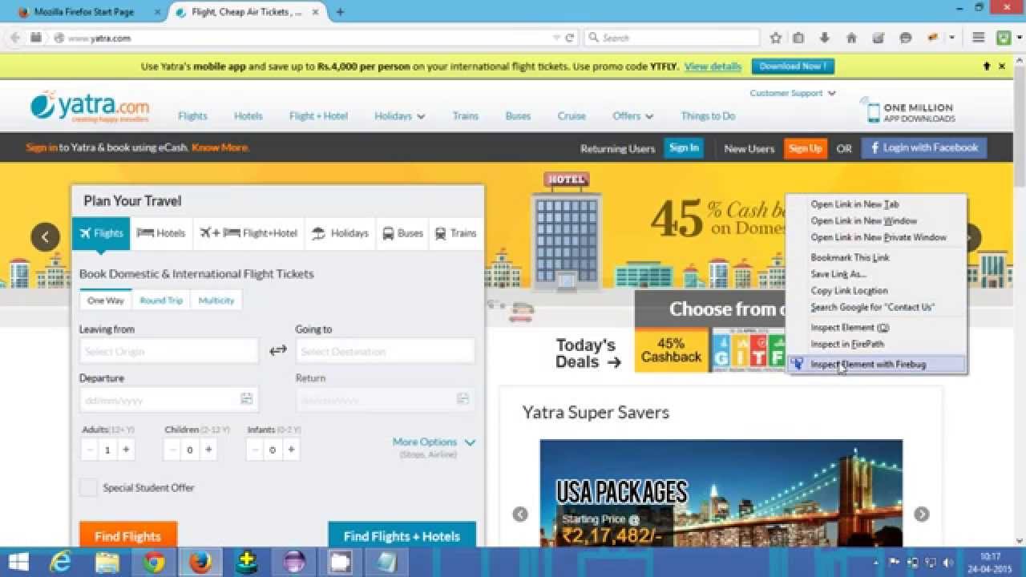
Task: Click the Going to destination field
Action: [x=386, y=351]
